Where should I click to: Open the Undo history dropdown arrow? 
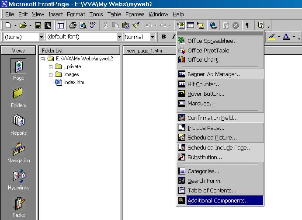click(156, 25)
